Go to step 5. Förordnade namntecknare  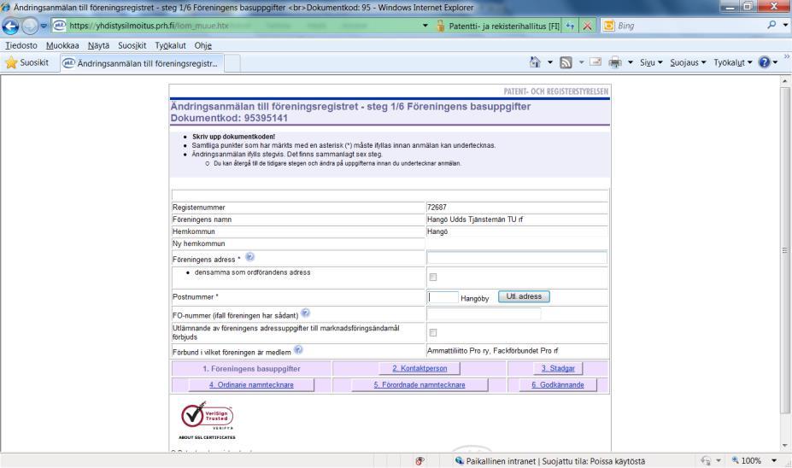point(419,384)
